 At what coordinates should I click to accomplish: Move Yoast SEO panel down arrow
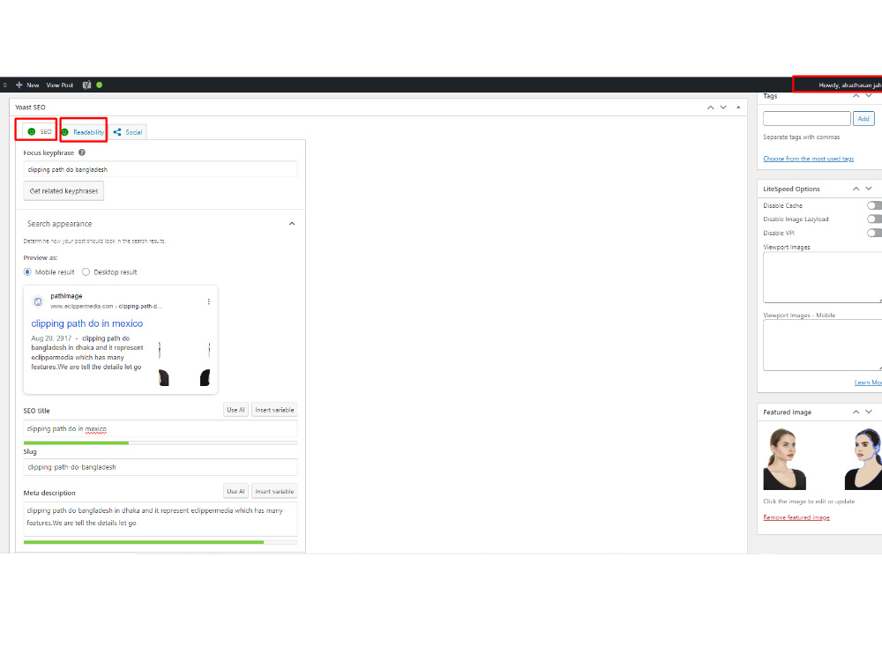(x=723, y=108)
